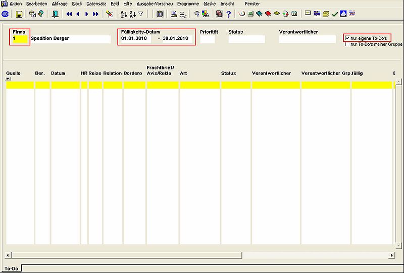Click the horizontal scrollbar left arrow

coord(8,255)
